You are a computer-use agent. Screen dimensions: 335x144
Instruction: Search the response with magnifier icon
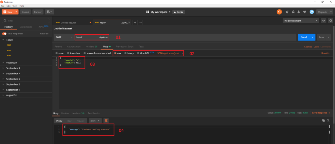pos(328,120)
